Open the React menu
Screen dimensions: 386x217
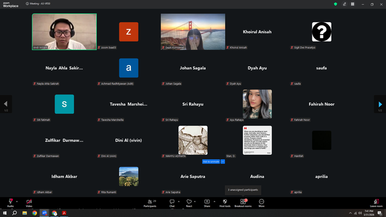coord(189,203)
